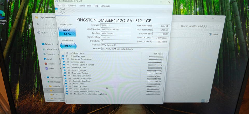This screenshot has width=249, height=114.
Task: Click the blue status dot for Critical Warning
Action: coord(63,56)
